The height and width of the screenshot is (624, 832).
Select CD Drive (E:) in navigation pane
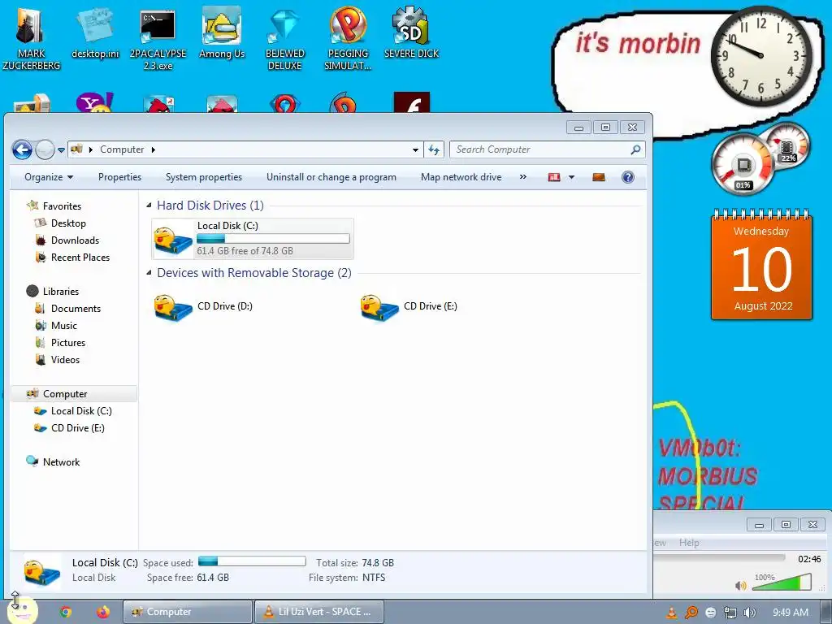77,427
